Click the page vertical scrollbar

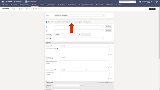tap(159, 34)
